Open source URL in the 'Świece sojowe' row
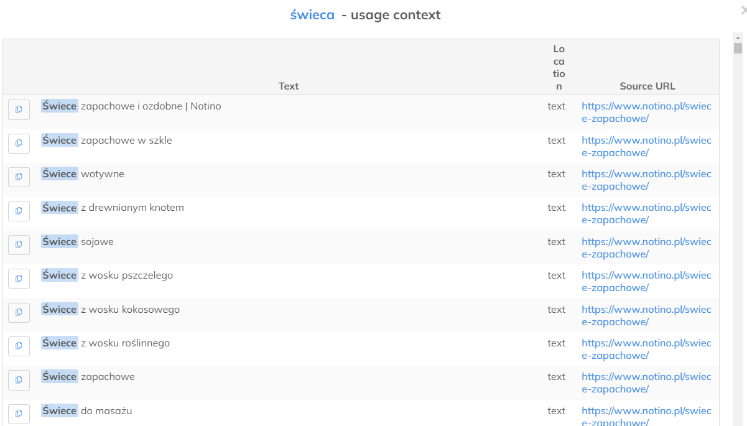This screenshot has height=426, width=747. (x=646, y=248)
